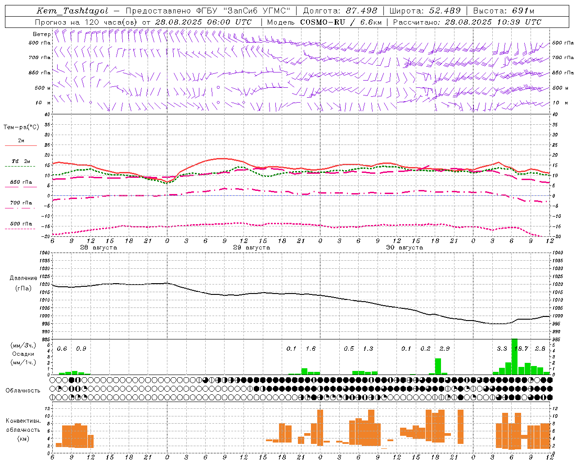Click the forecast start 28.08.2025 06:00 UTC

pos(203,22)
